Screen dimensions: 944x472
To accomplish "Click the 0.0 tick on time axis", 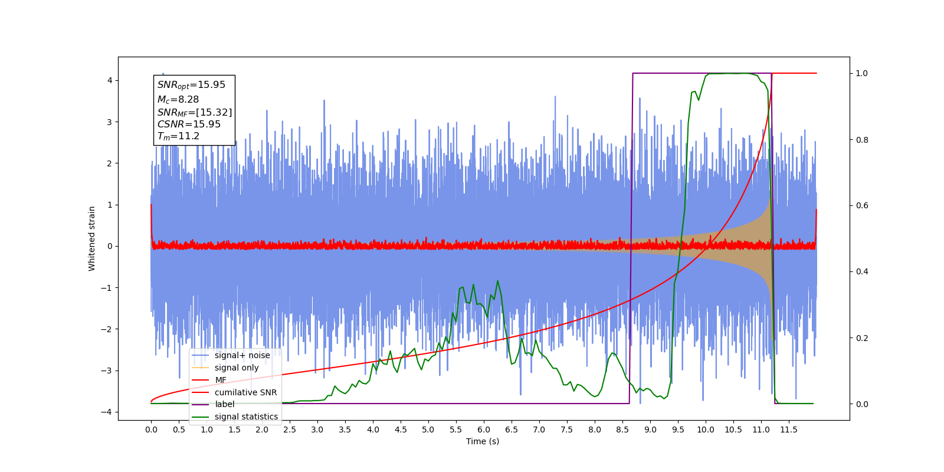I will tap(151, 430).
